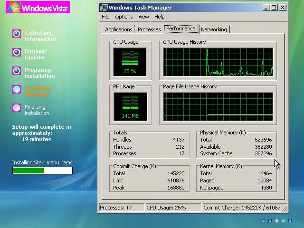Click Kernel Memory Nonpaged 4380
This screenshot has width=304, height=228.
tap(266, 188)
